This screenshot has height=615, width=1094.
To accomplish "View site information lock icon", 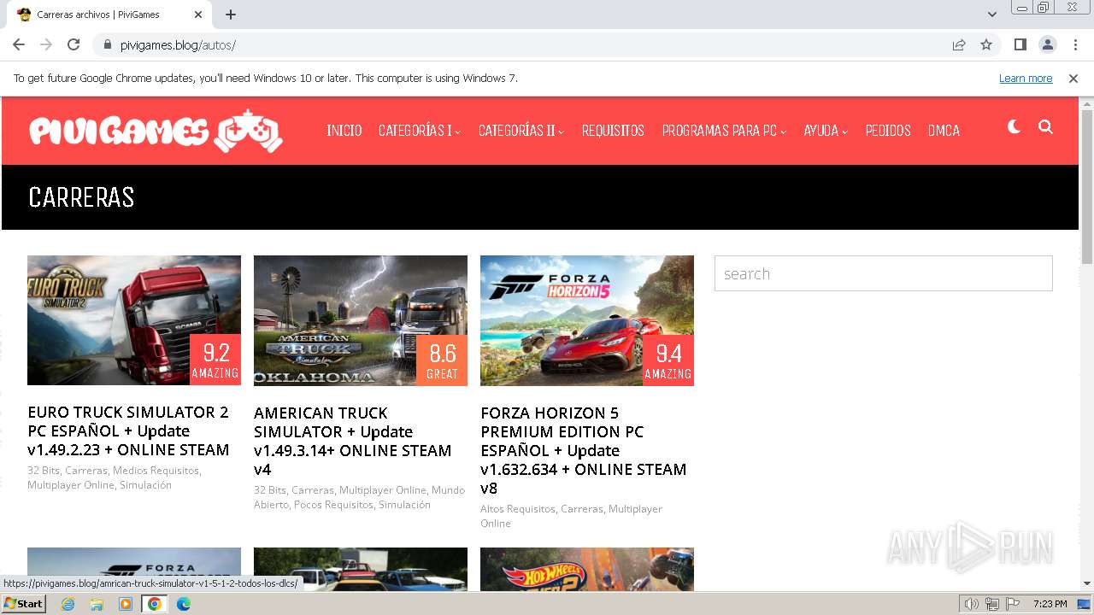I will (x=108, y=44).
